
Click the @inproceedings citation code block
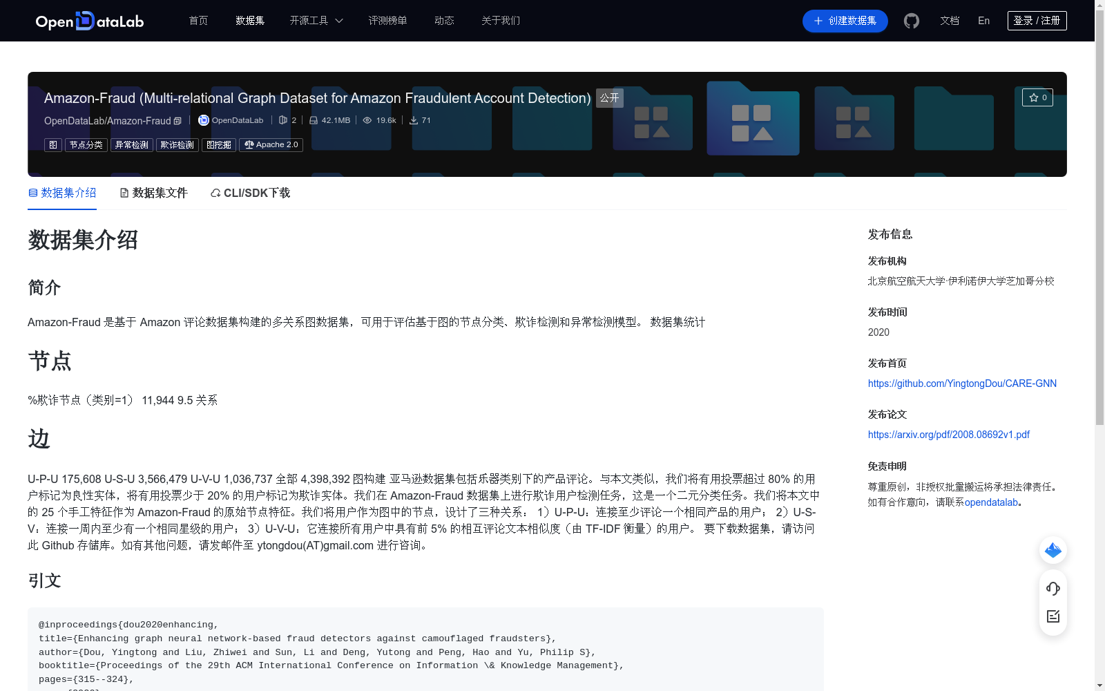point(425,650)
